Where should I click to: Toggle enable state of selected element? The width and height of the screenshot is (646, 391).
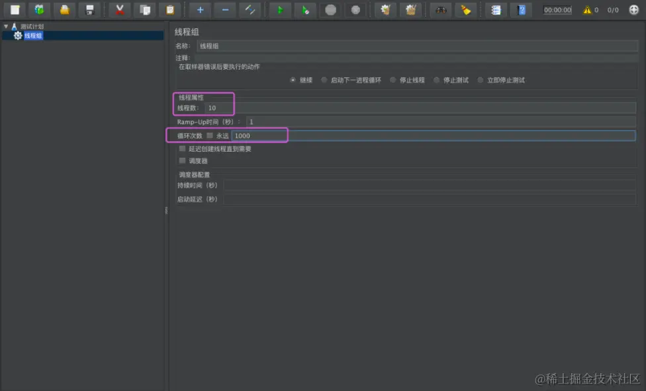point(250,10)
